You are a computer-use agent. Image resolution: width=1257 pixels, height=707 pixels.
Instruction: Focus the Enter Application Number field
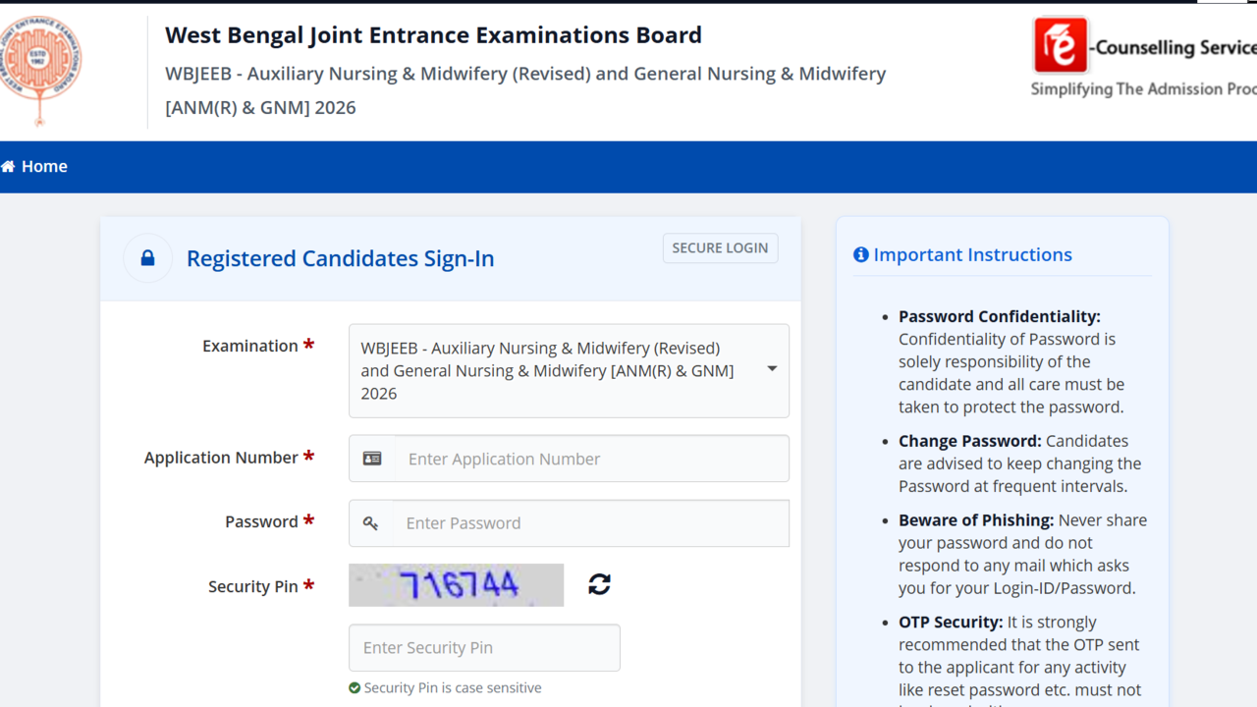click(592, 459)
